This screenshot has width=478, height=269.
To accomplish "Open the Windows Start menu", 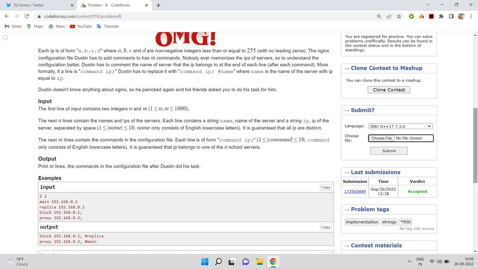I will (x=204, y=262).
